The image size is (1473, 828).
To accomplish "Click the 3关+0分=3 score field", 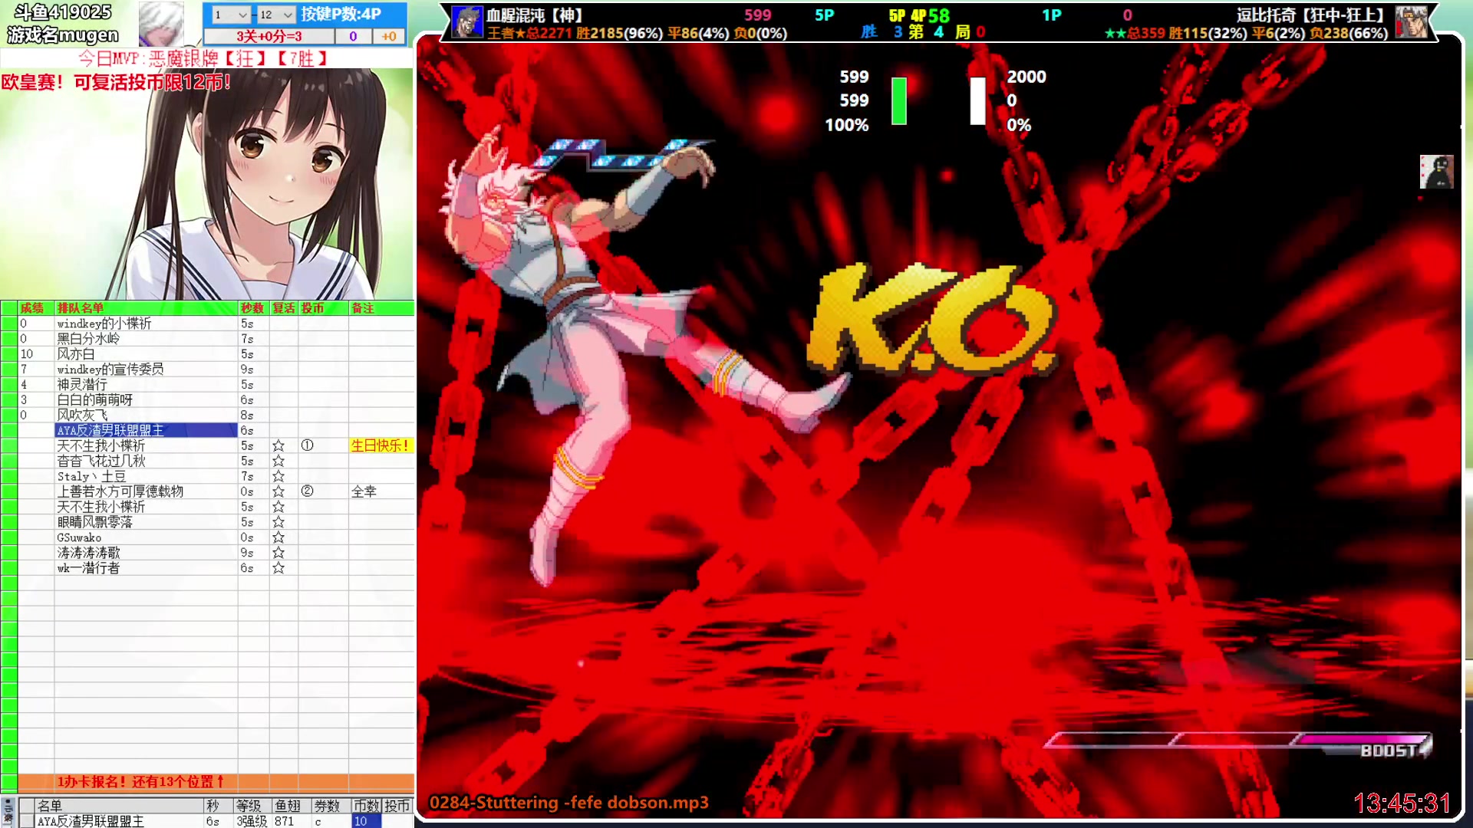I will click(x=269, y=36).
